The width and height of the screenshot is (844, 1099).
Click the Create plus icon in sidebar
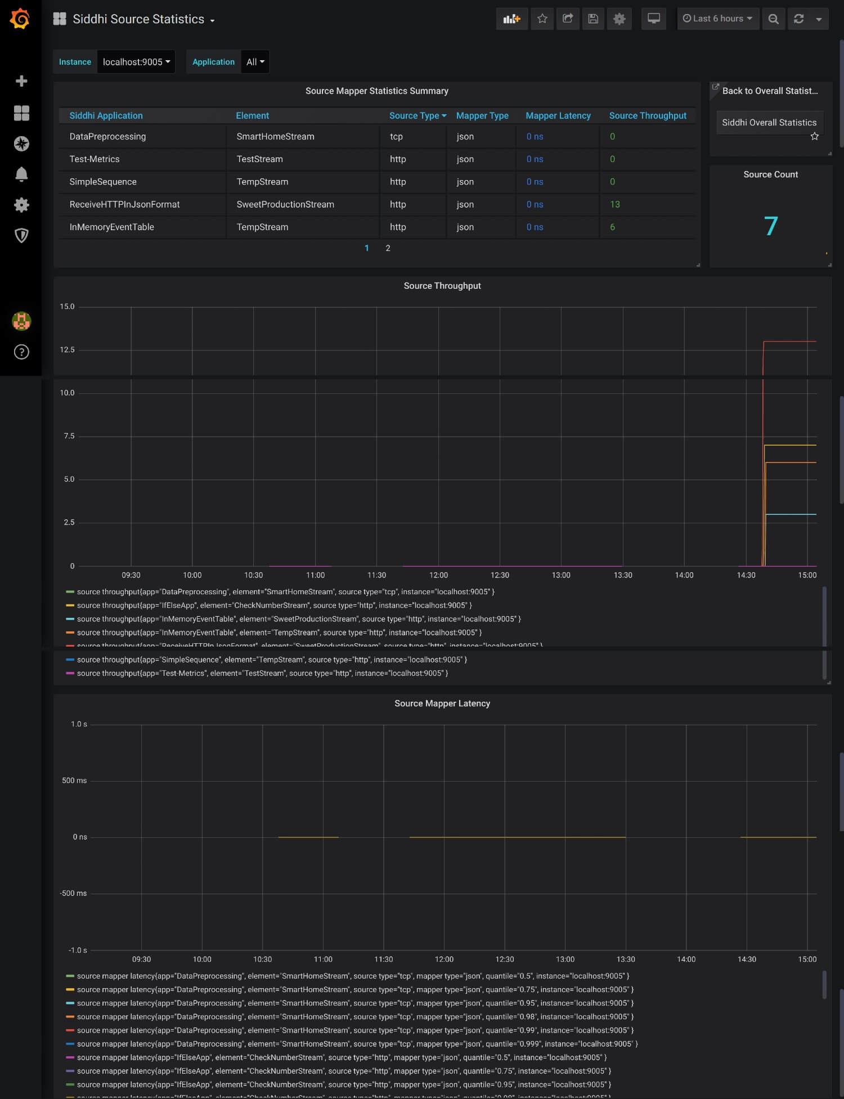[21, 81]
